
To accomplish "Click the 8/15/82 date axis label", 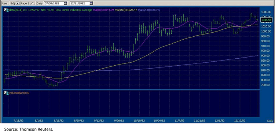I will [x=59, y=121].
